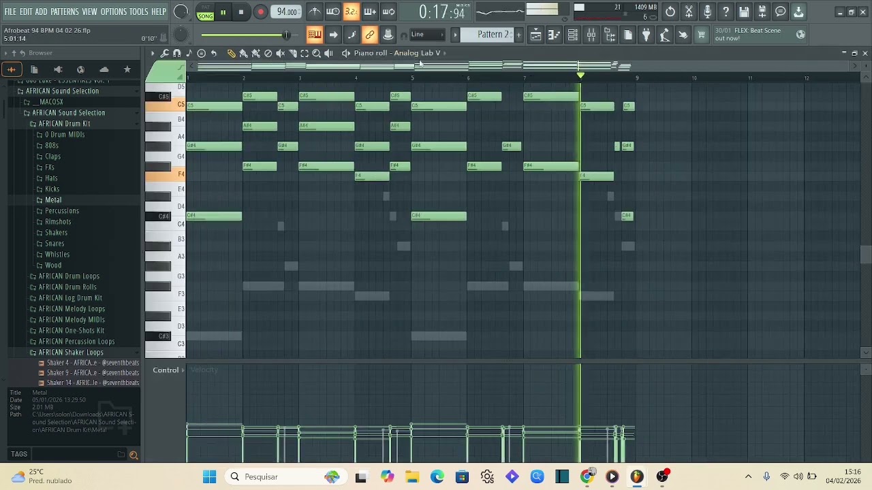This screenshot has height=490, width=872.
Task: Save project with the floppy disk icon
Action: tap(744, 12)
